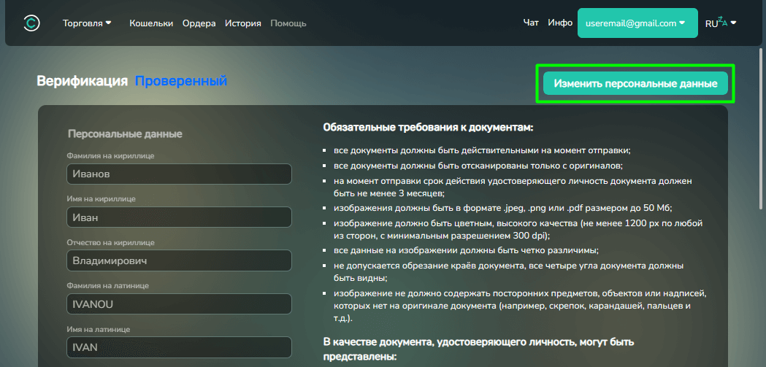Open the Помощь page
Screen dimensions: 766x367
[288, 23]
